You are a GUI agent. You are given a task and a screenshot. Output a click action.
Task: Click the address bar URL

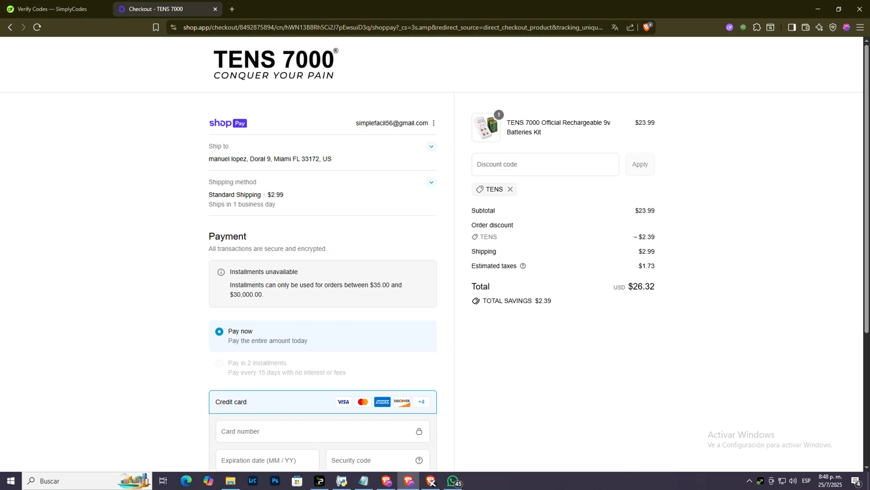coord(393,27)
